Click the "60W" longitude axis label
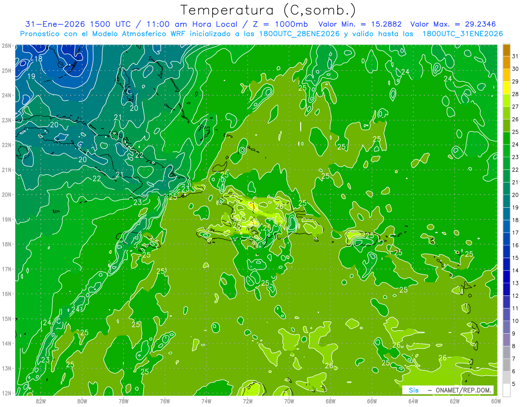 tap(496, 400)
